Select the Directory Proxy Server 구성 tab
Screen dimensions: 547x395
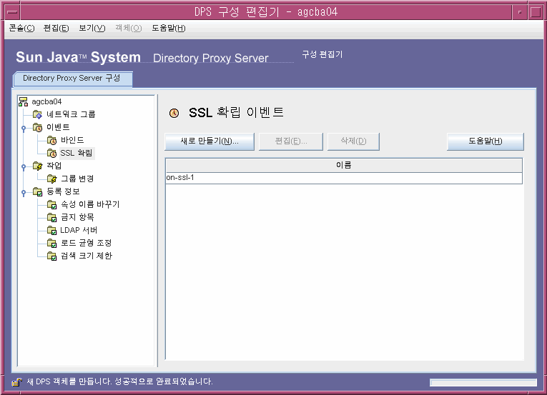point(72,79)
